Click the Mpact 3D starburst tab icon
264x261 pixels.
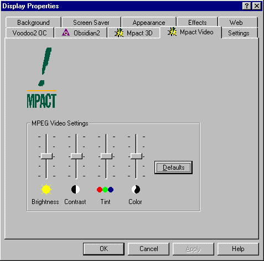119,33
